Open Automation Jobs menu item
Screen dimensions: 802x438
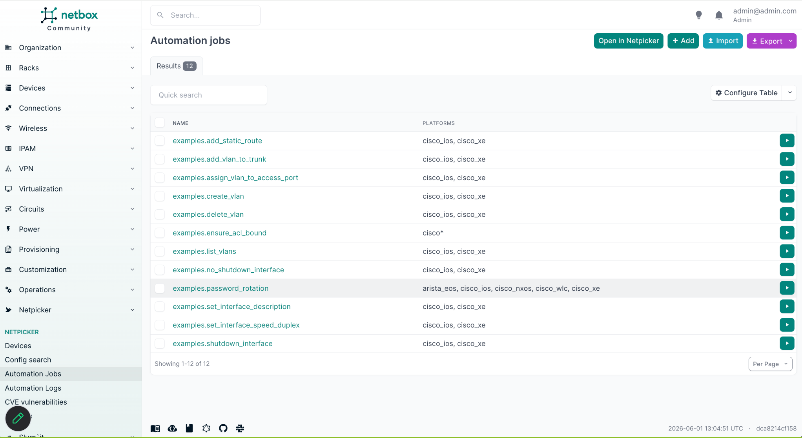click(x=33, y=374)
